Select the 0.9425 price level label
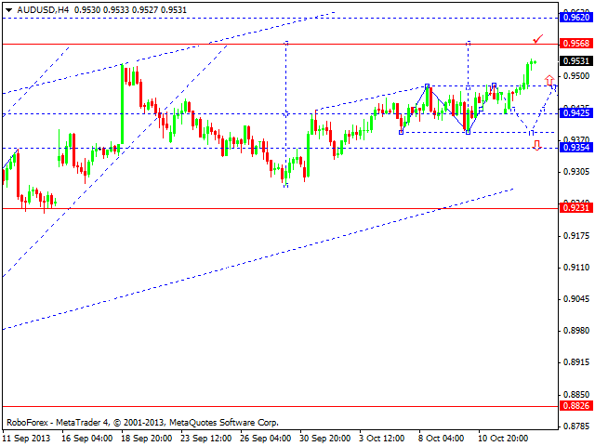The width and height of the screenshot is (595, 446). [x=575, y=113]
